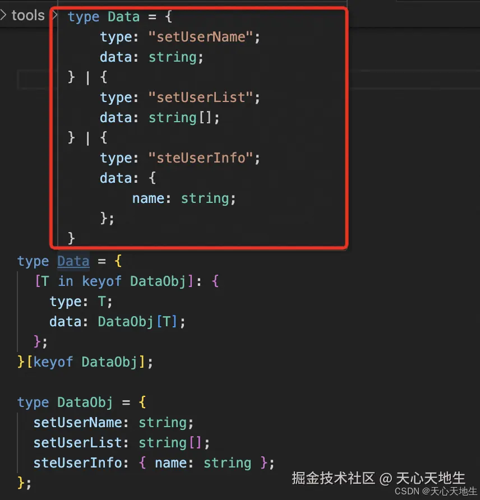Select the type keyword starting the Data declaration
Image resolution: width=480 pixels, height=500 pixels.
(33, 261)
